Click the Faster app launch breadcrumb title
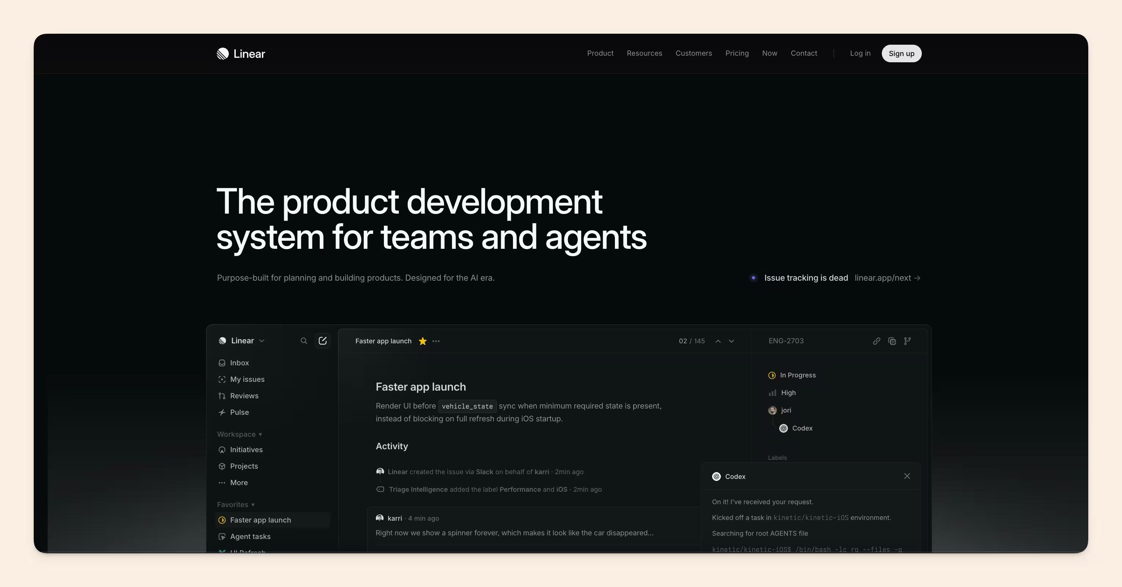Image resolution: width=1122 pixels, height=587 pixels. (383, 341)
